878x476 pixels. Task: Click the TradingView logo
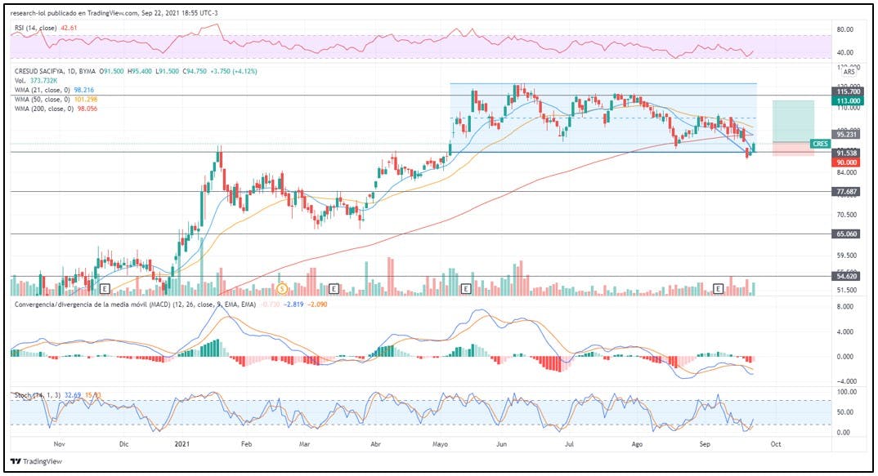37,461
